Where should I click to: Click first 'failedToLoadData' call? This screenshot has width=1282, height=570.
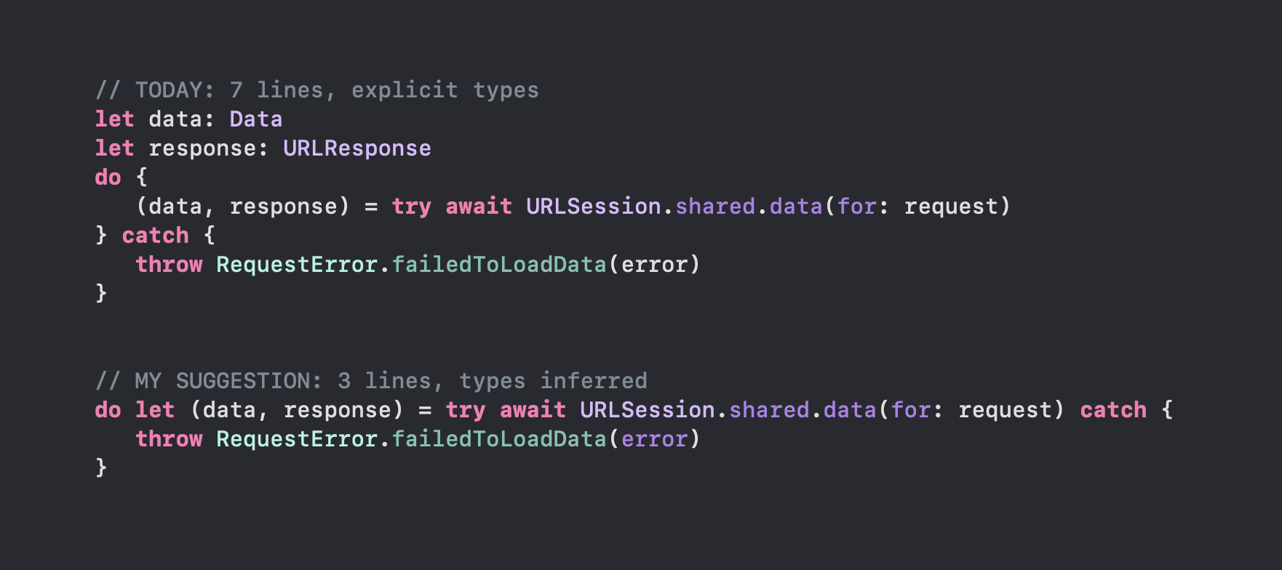pyautogui.click(x=499, y=265)
